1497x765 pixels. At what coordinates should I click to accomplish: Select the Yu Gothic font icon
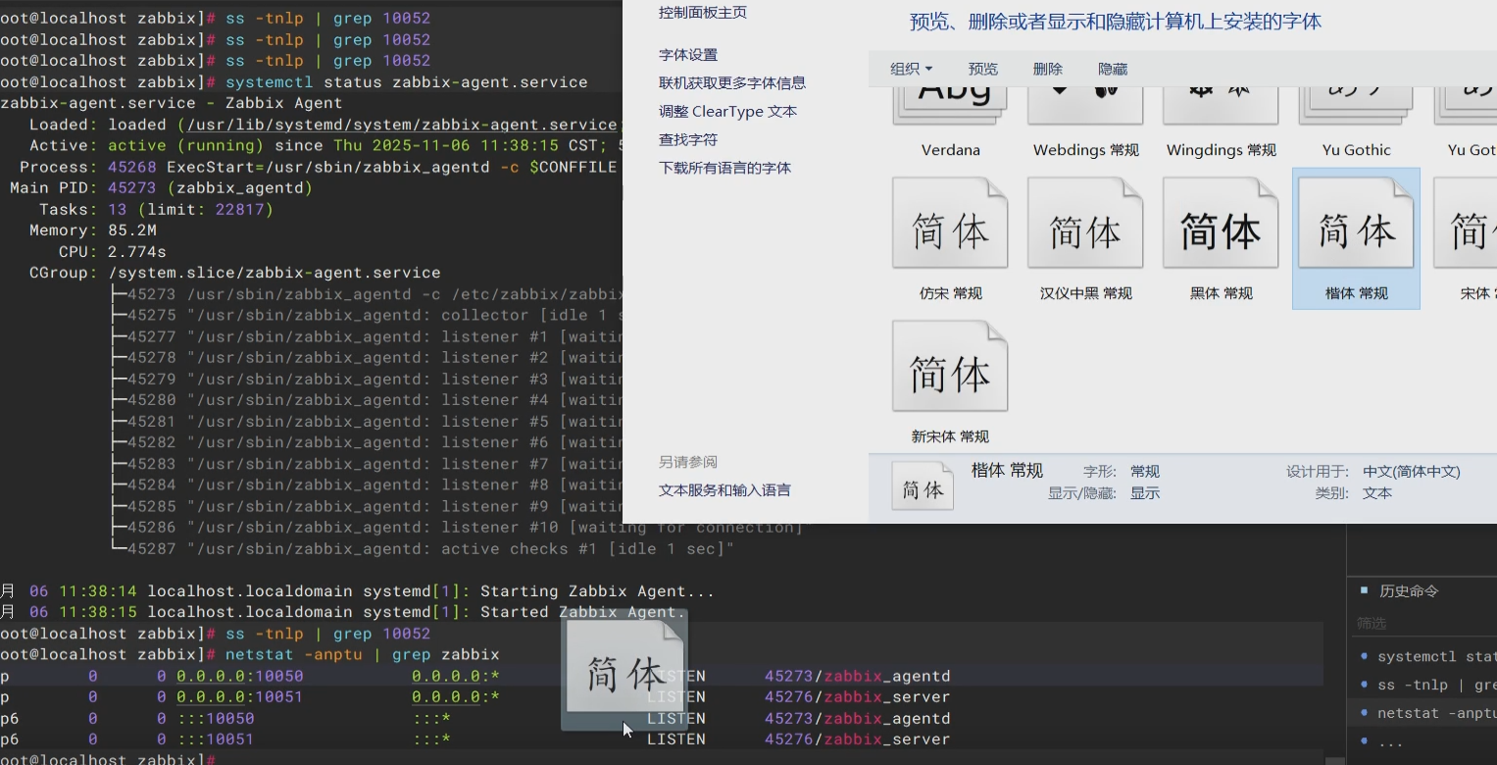click(x=1356, y=106)
